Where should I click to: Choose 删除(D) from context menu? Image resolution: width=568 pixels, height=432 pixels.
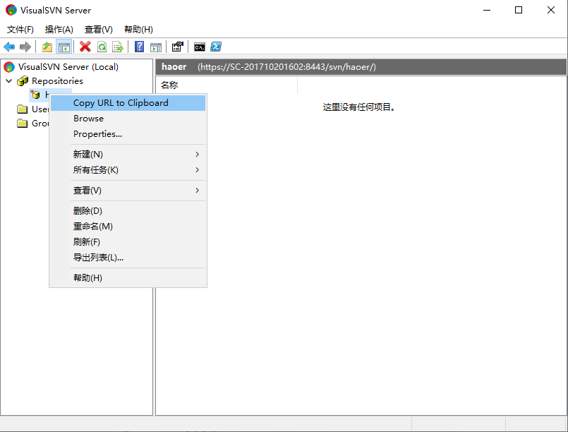point(128,211)
